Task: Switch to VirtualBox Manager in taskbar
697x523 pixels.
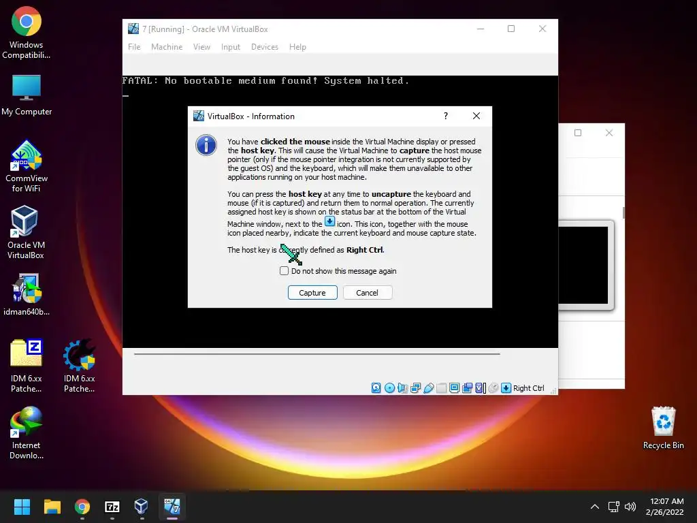Action: (142, 507)
